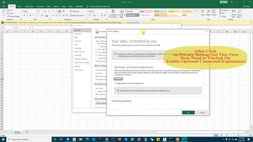Open the Format as Table menu

pos(121,13)
